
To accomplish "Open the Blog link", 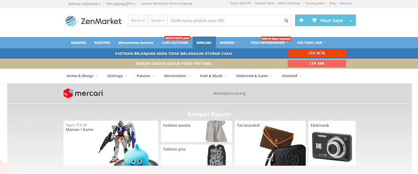I will tap(332, 4).
